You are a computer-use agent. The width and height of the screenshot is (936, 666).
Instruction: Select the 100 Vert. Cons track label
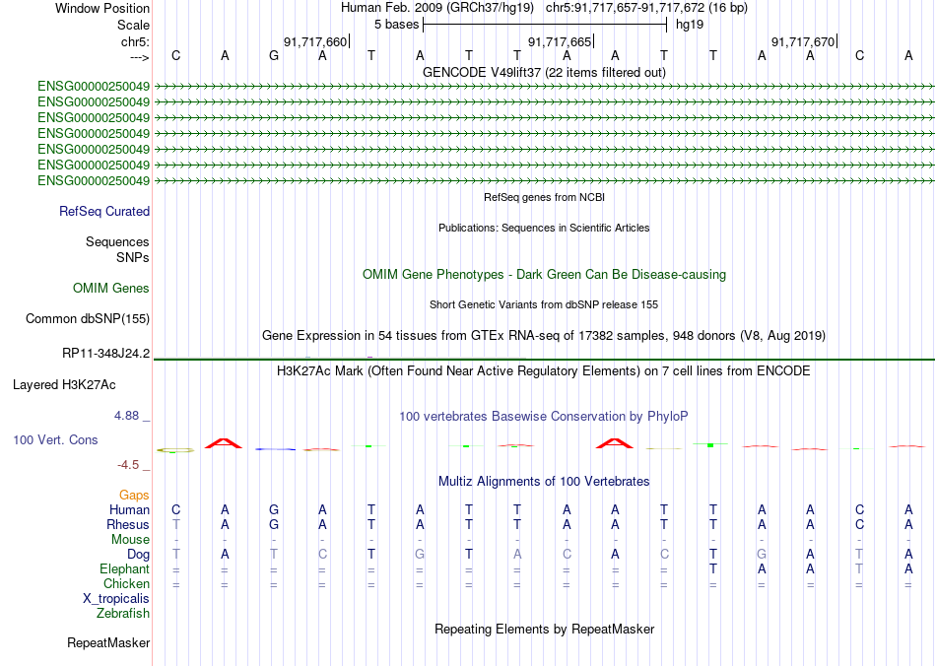pos(55,439)
